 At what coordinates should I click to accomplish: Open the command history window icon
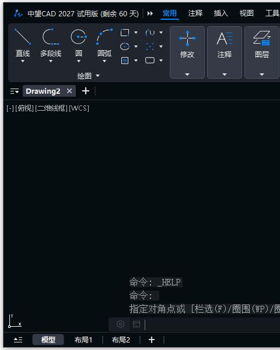(136, 324)
